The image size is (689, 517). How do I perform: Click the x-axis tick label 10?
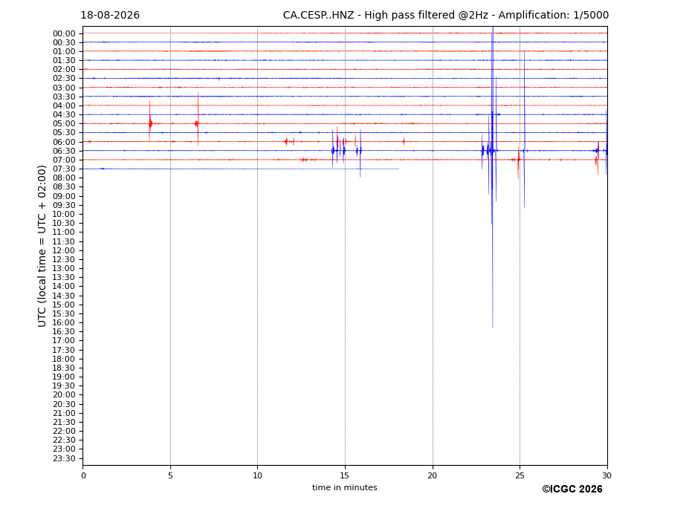[257, 475]
